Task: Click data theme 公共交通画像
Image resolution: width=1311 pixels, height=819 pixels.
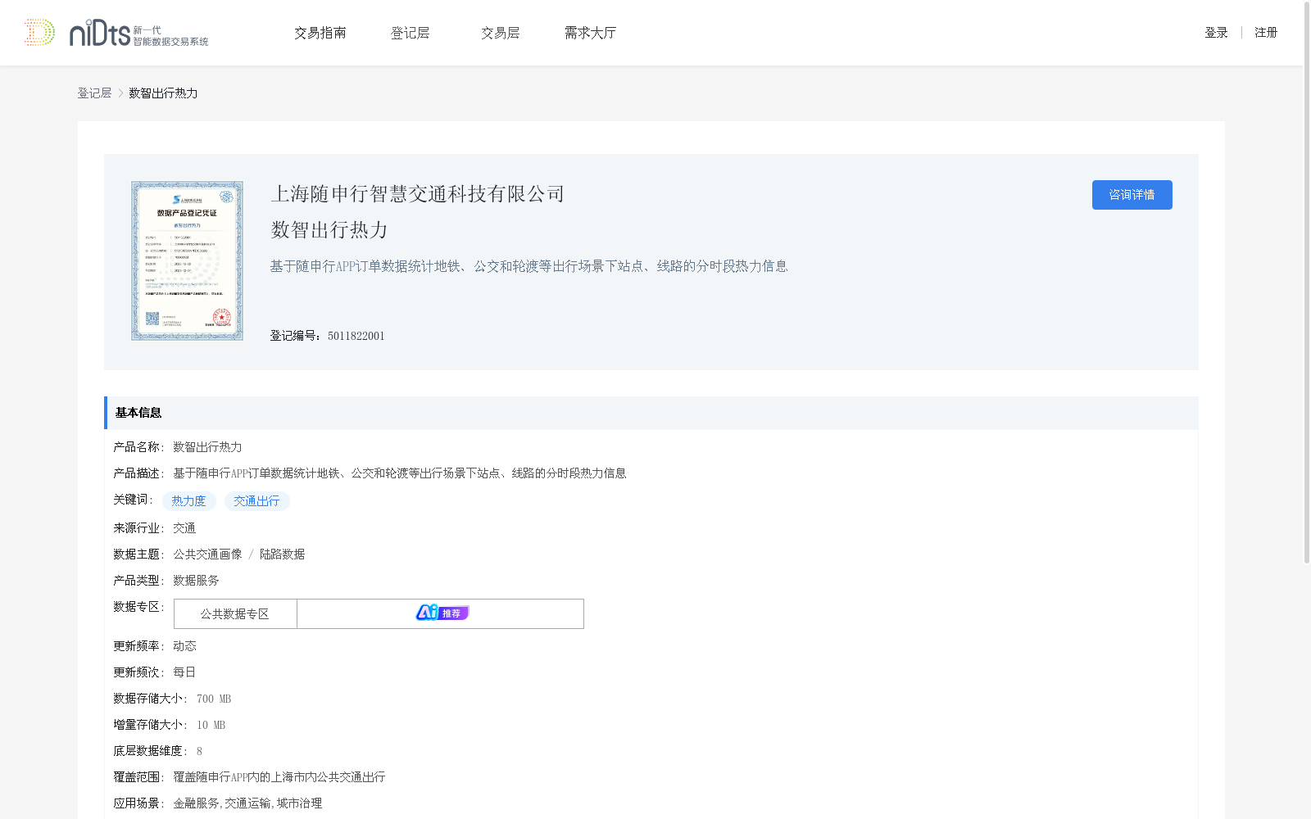Action: (x=207, y=554)
